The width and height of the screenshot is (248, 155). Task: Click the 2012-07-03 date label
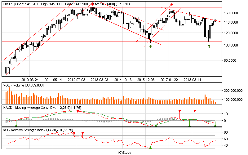[x=76, y=80]
